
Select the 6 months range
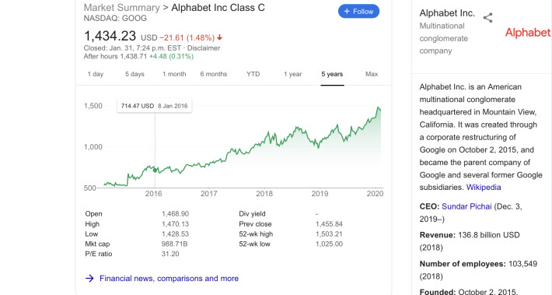(214, 74)
